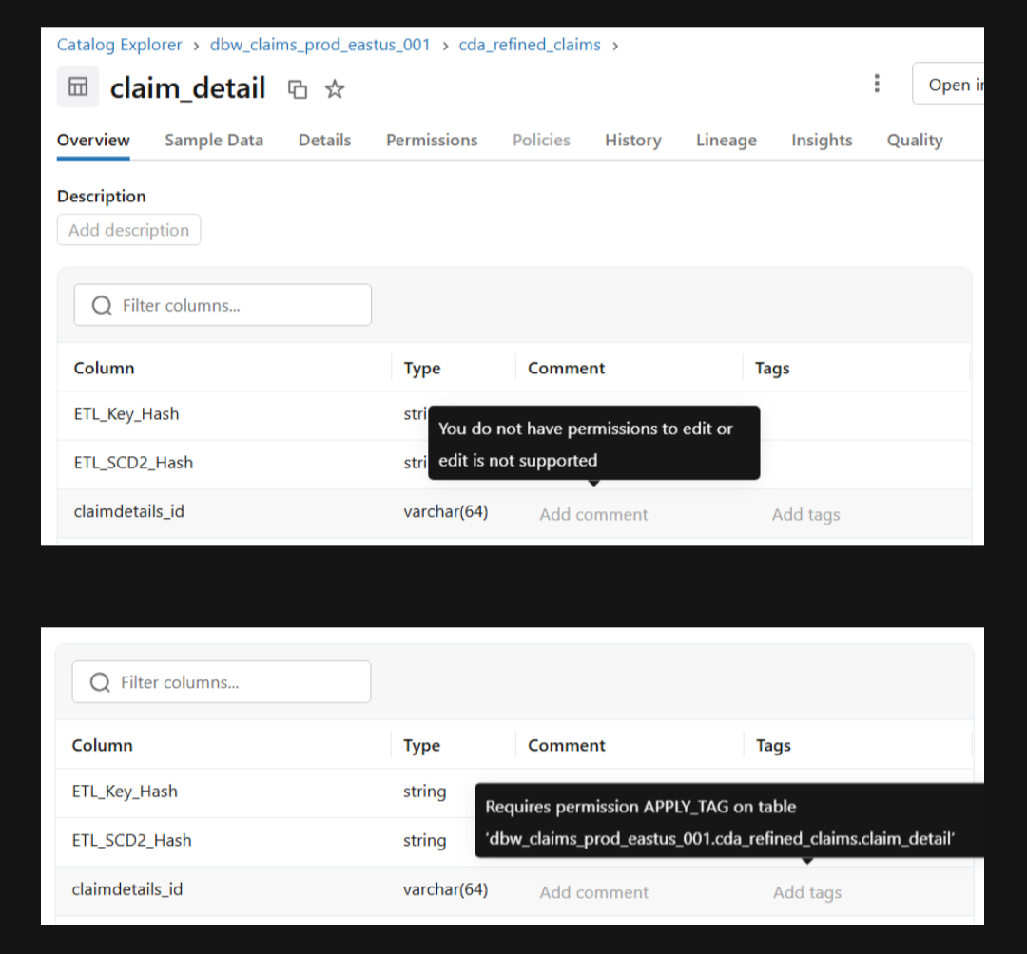This screenshot has height=954, width=1027.
Task: Click the table icon beside claim_detail title
Action: [78, 86]
